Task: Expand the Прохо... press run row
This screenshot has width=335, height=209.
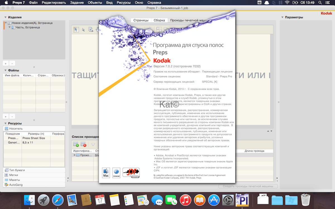Action: pyautogui.click(x=75, y=155)
